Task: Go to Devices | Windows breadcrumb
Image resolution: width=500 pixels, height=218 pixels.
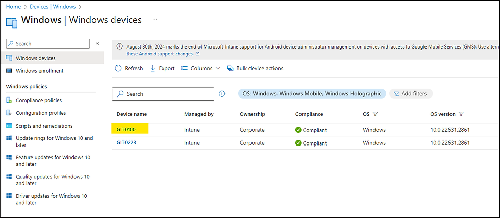Action: point(53,7)
